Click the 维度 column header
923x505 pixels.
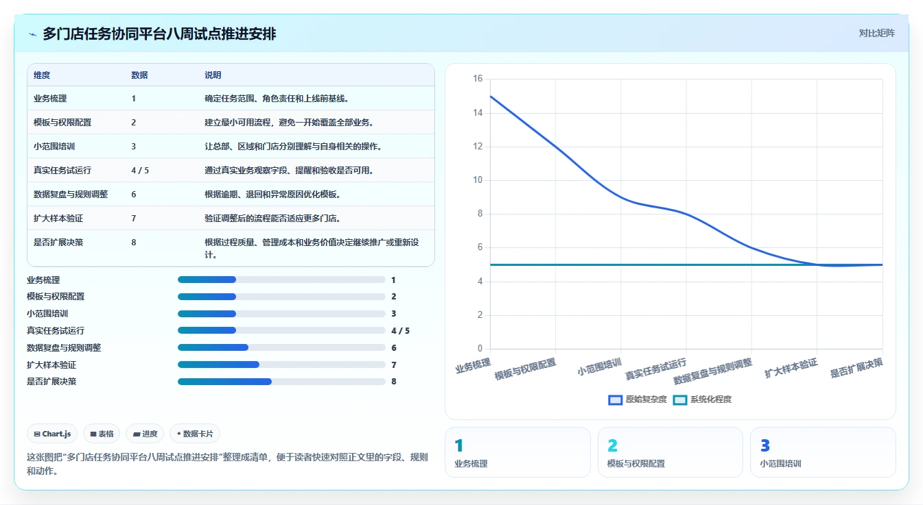tap(42, 75)
